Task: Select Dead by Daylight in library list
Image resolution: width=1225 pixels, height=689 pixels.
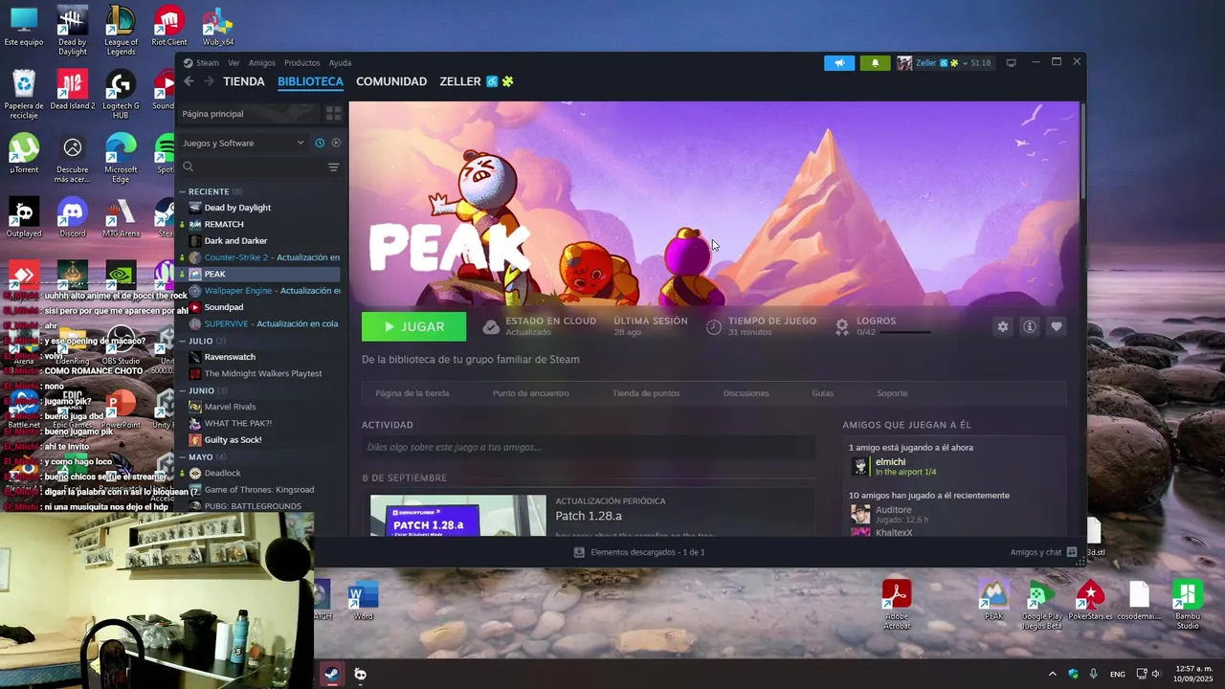Action: [237, 208]
